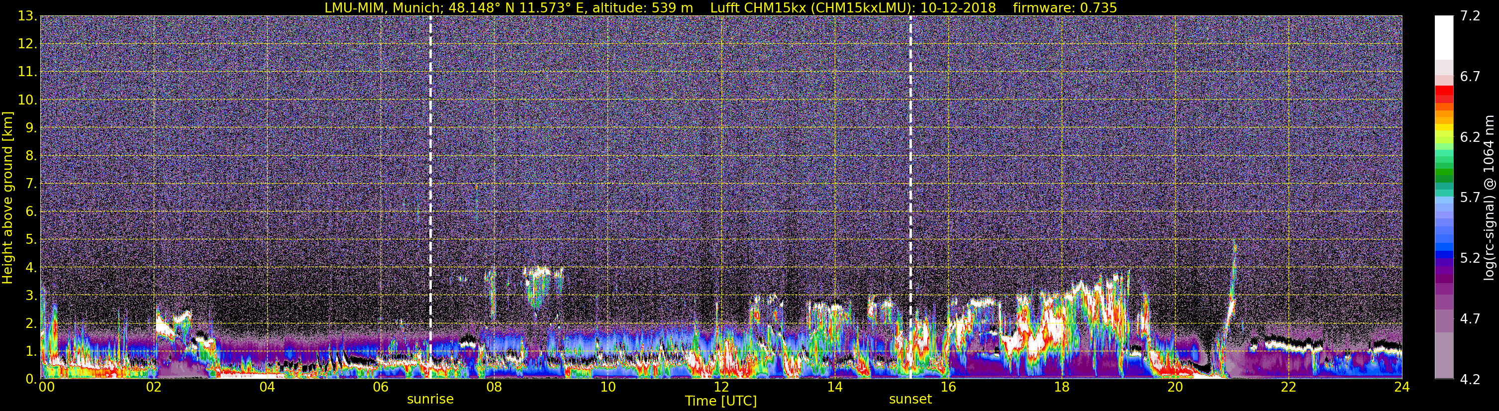Click the colorbar tick value 6.2
The image size is (1499, 411).
[1470, 137]
